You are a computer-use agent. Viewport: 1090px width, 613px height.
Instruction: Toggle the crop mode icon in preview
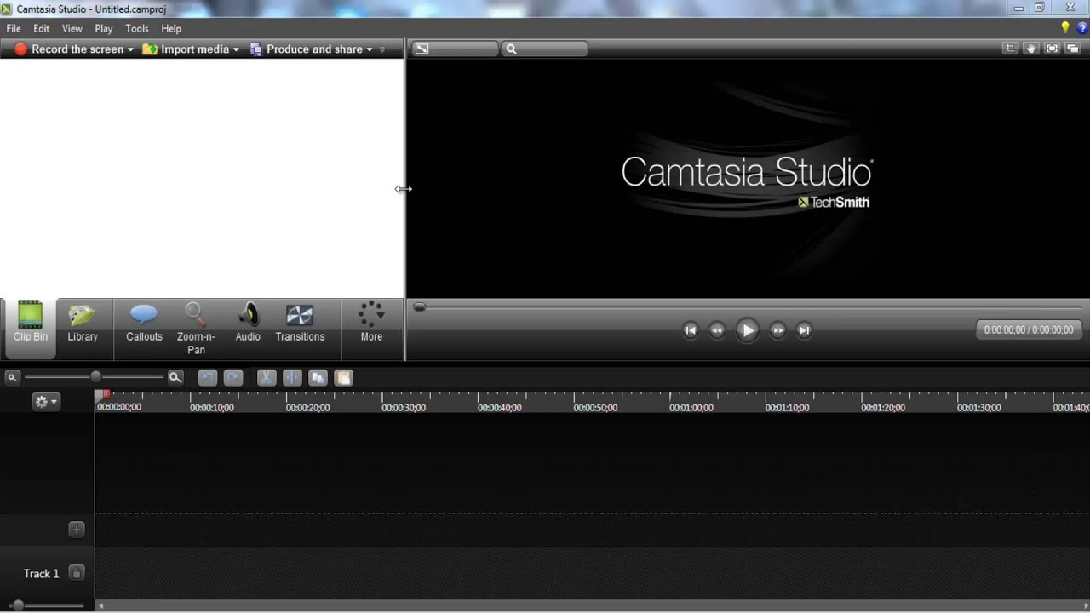coord(1011,49)
